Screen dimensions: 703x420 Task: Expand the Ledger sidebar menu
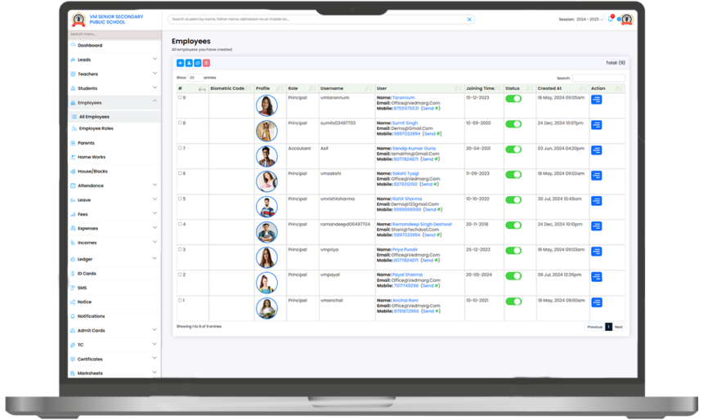point(114,259)
